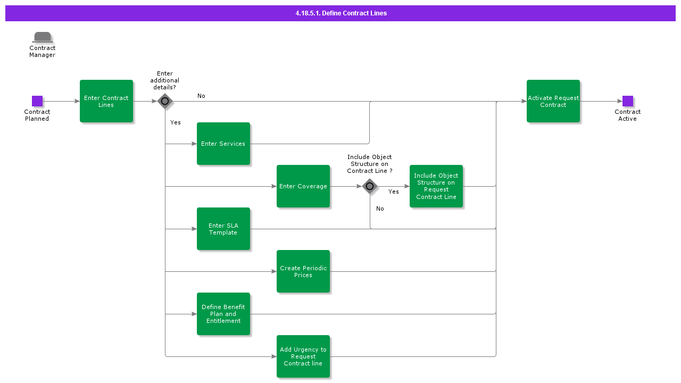Screen dimensions: 681x383
Task: Choose the Yes label near Include Object Structure
Action: (394, 191)
